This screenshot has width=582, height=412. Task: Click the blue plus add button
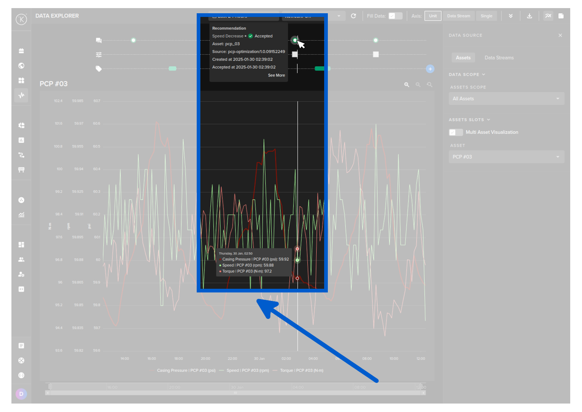click(x=430, y=69)
